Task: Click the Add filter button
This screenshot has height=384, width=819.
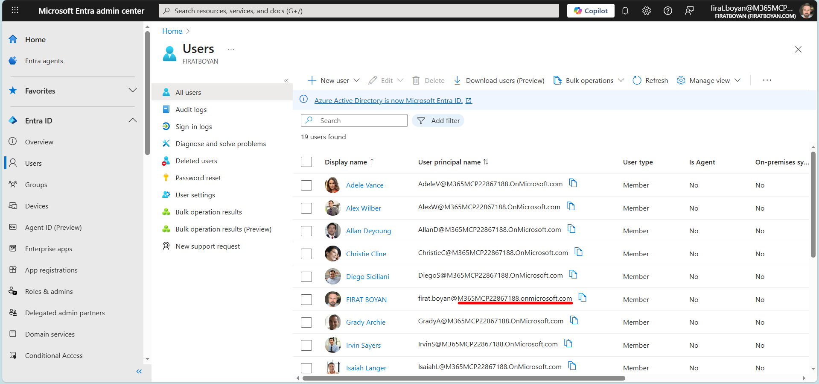Action: 438,120
